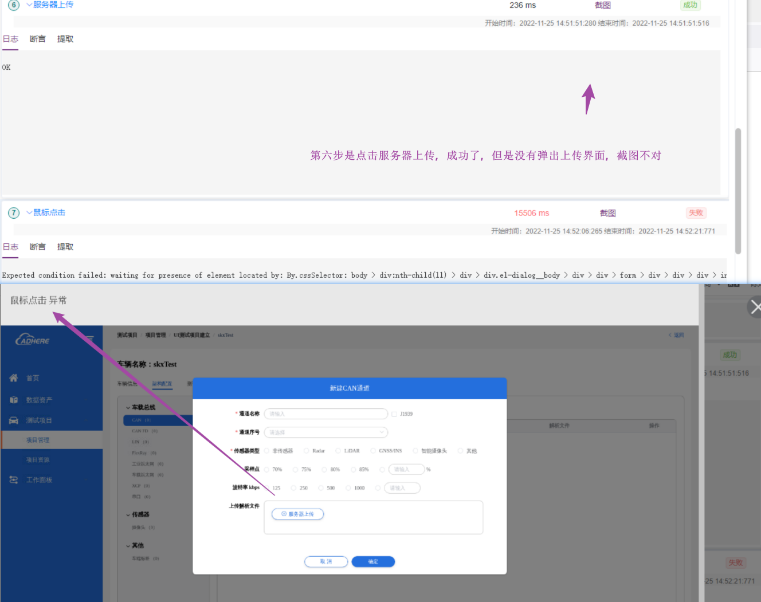The height and width of the screenshot is (602, 761).
Task: Enable the J1939 checkbox
Action: pyautogui.click(x=394, y=413)
